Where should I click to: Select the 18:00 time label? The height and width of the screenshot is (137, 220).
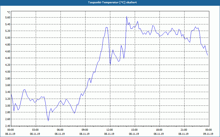tap(159, 130)
